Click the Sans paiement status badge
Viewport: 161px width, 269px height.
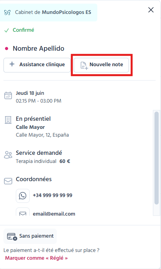30,236
